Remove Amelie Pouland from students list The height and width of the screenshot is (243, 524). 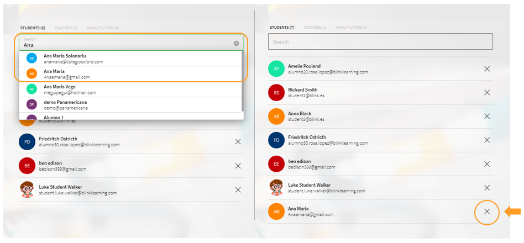click(x=486, y=69)
